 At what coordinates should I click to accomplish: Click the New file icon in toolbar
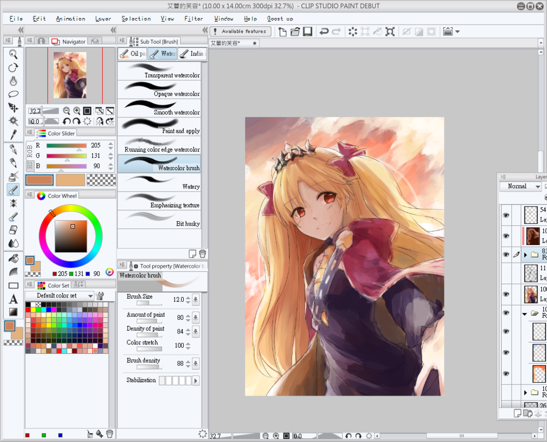coord(282,31)
